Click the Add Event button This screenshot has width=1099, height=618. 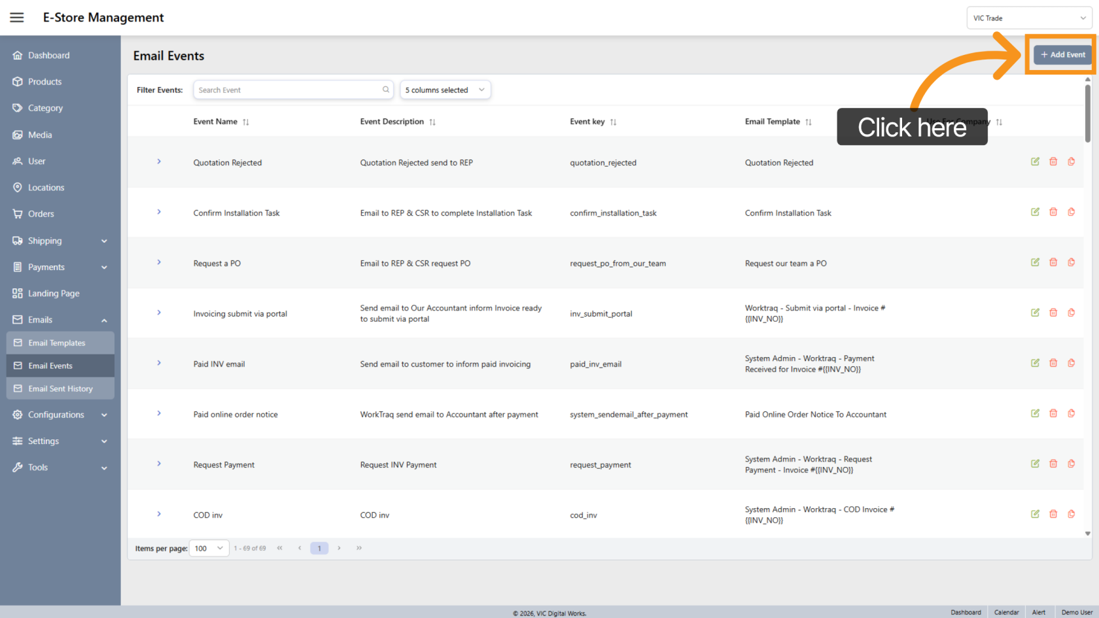[x=1061, y=54]
